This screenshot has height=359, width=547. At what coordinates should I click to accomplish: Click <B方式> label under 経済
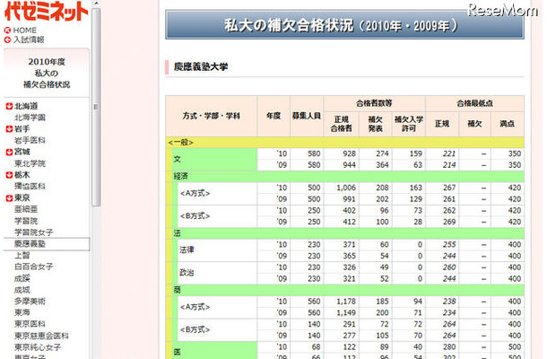pyautogui.click(x=195, y=215)
